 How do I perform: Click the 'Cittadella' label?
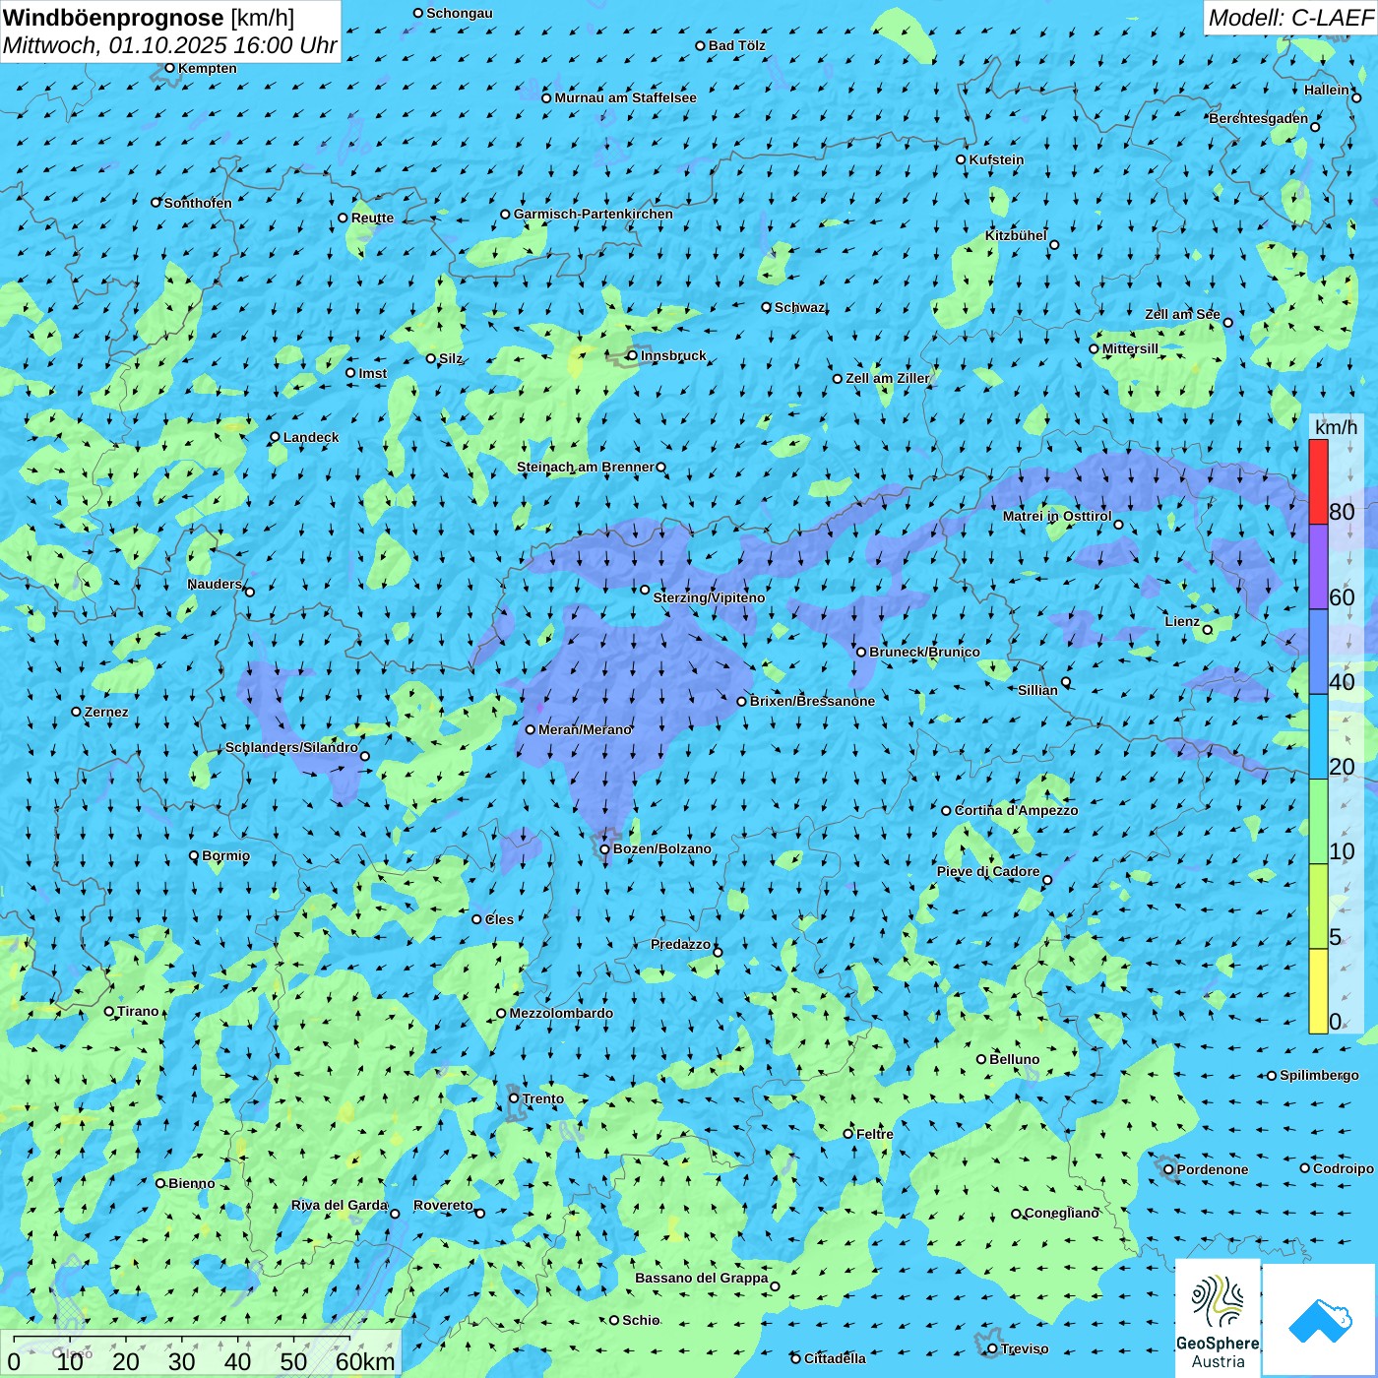(835, 1358)
